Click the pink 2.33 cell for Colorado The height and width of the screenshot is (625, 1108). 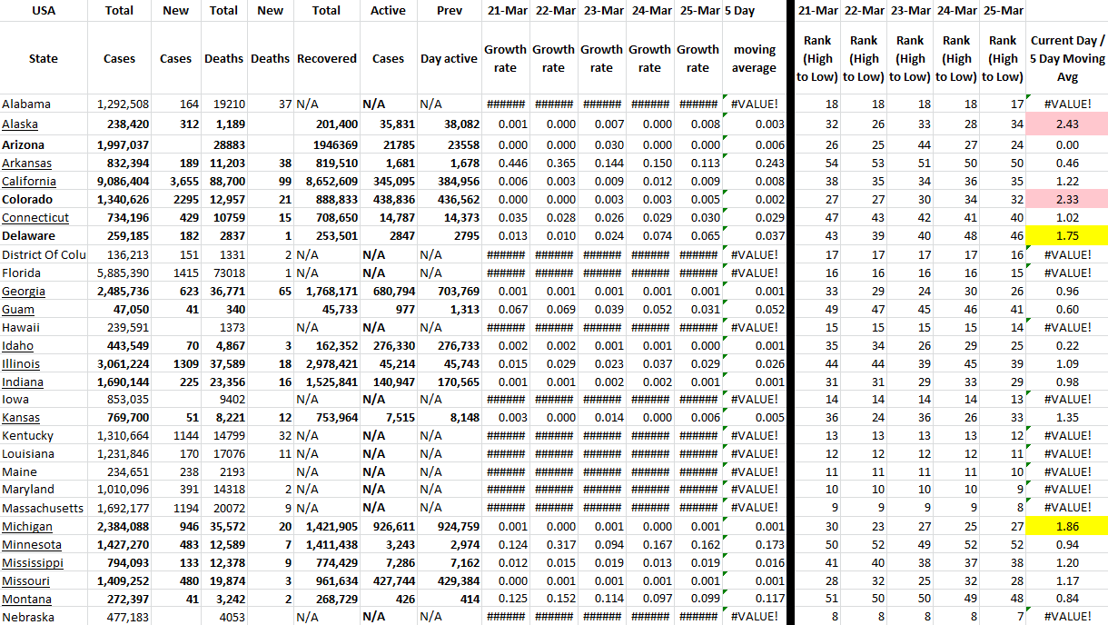click(1067, 200)
